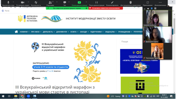This screenshot has height=99, width=177.
Task: Open NVIDIA tray icon
Action: pos(145,96)
